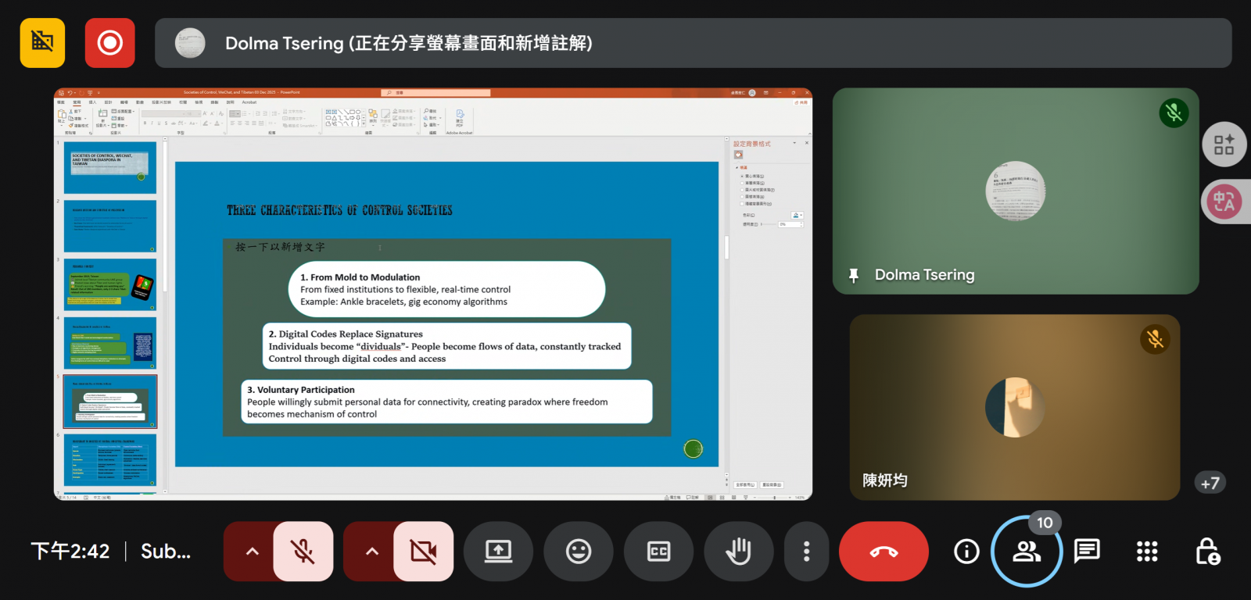The width and height of the screenshot is (1251, 600).
Task: Click the red recording indicator button
Action: tap(109, 43)
